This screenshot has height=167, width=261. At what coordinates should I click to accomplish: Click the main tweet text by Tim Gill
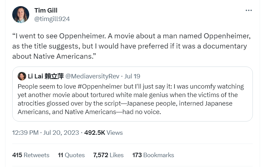click(129, 46)
